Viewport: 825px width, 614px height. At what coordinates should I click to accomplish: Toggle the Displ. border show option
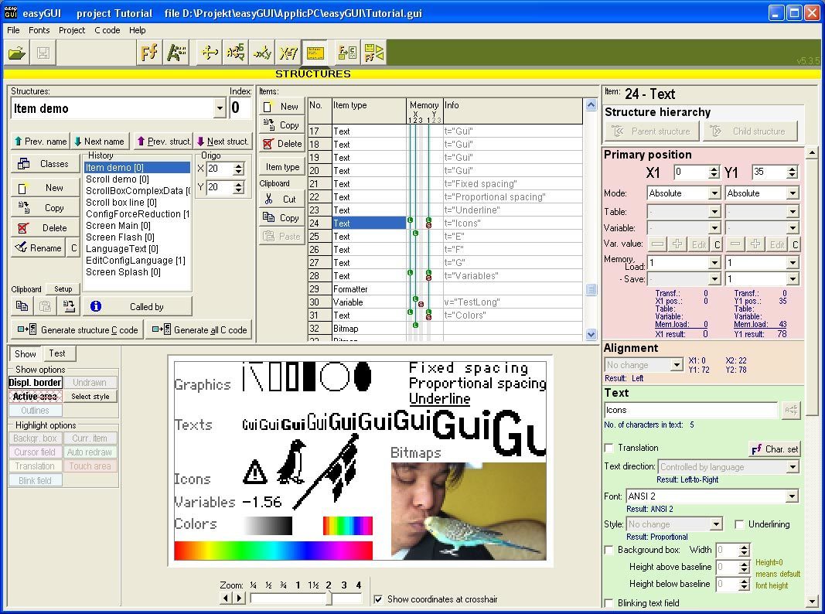(36, 383)
